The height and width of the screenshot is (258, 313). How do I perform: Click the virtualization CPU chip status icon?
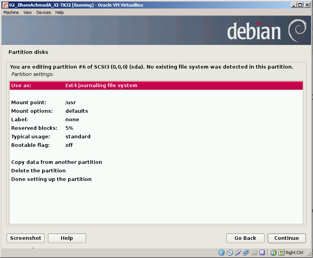click(x=262, y=253)
